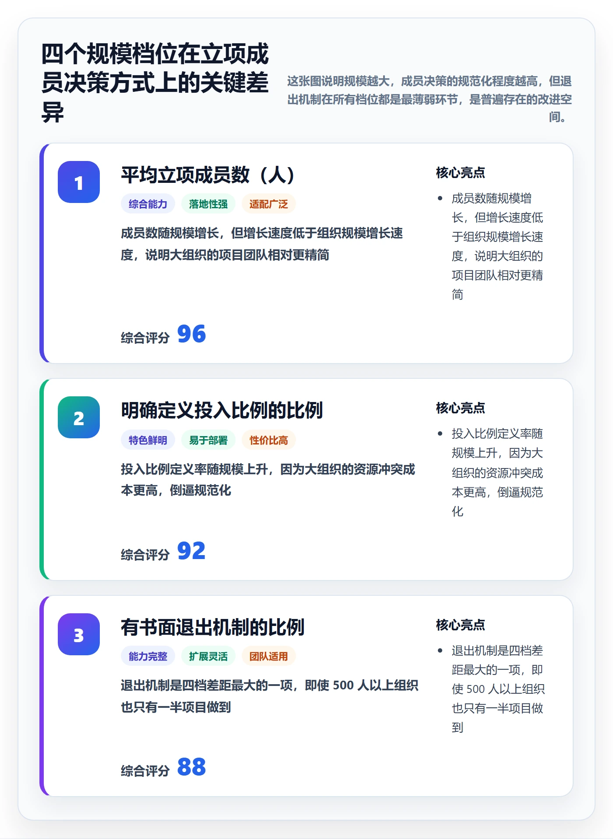Screen dimensions: 613x839
Task: Select the 能力完整 tag
Action: pos(148,656)
